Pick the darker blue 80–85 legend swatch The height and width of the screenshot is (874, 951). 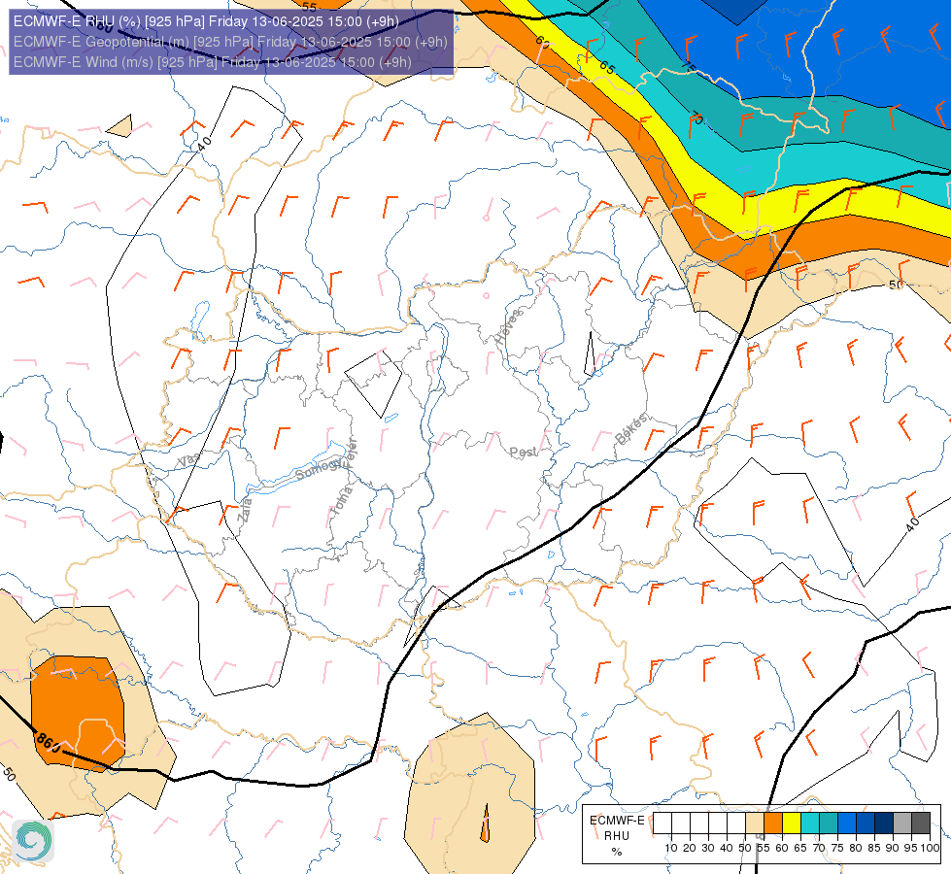pos(866,824)
